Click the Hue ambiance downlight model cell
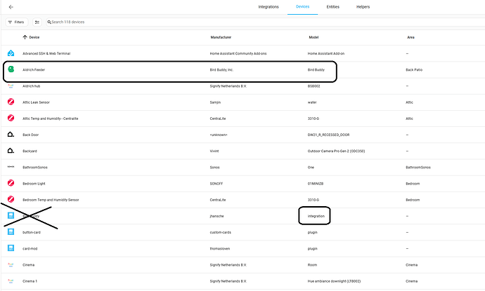 coord(334,281)
